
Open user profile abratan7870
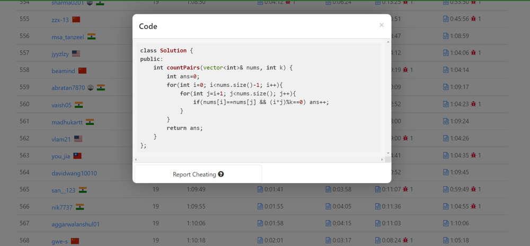tap(68, 88)
